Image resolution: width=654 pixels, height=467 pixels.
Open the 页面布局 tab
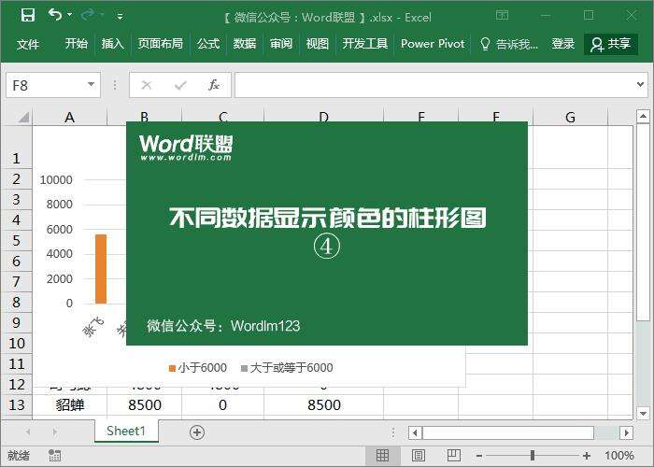[161, 43]
